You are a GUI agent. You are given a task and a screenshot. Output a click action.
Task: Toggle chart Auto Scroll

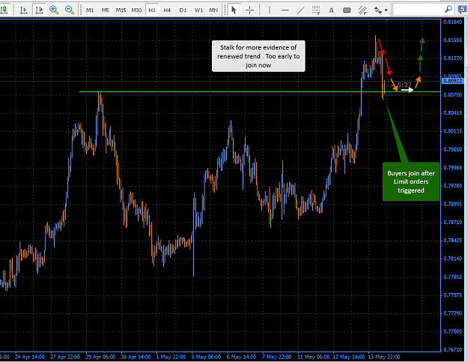click(23, 10)
